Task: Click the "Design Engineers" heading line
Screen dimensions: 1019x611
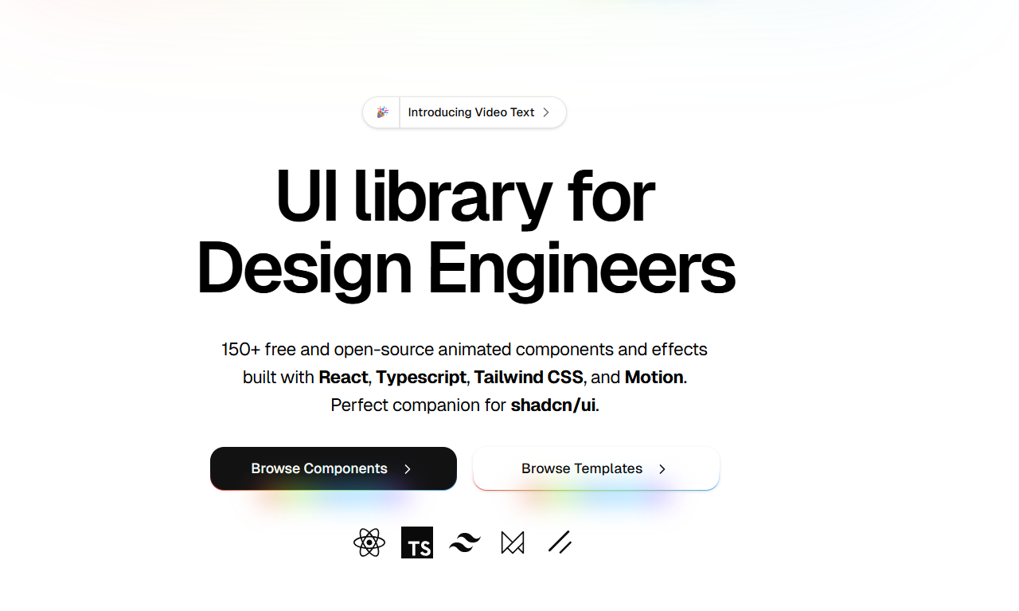Action: pos(466,268)
